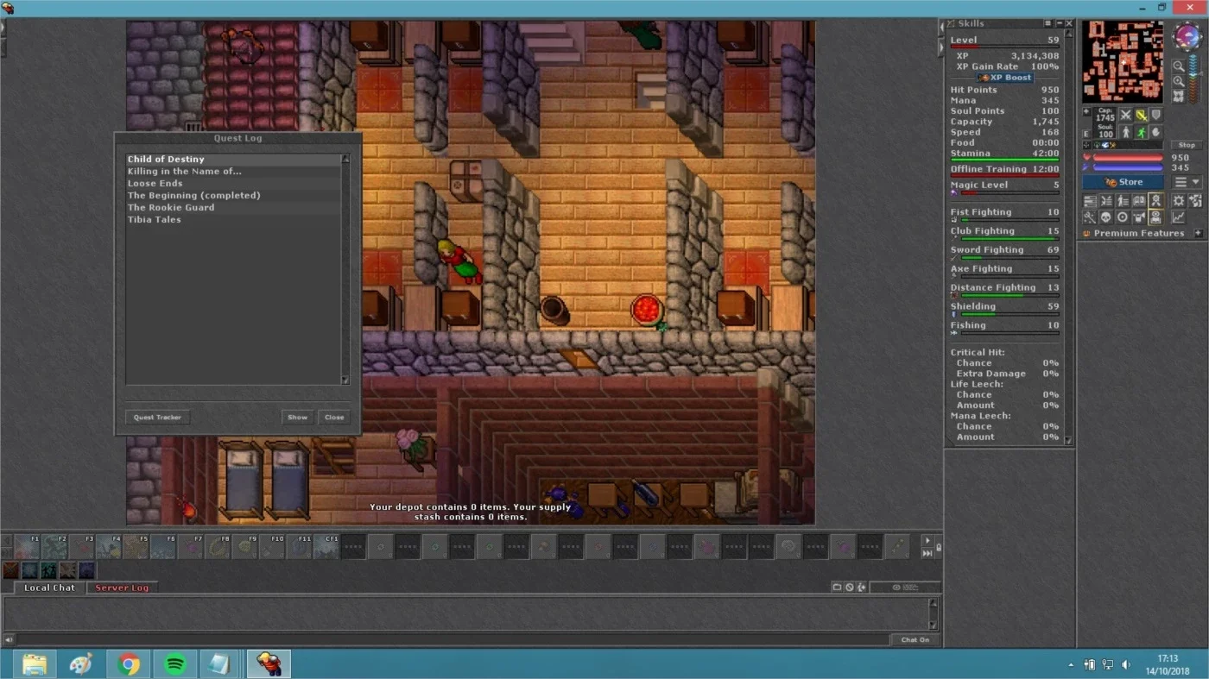Image resolution: width=1209 pixels, height=679 pixels.
Task: Toggle the Chat On button
Action: point(915,640)
